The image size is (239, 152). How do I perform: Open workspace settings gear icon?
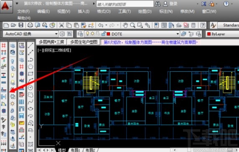point(62,34)
